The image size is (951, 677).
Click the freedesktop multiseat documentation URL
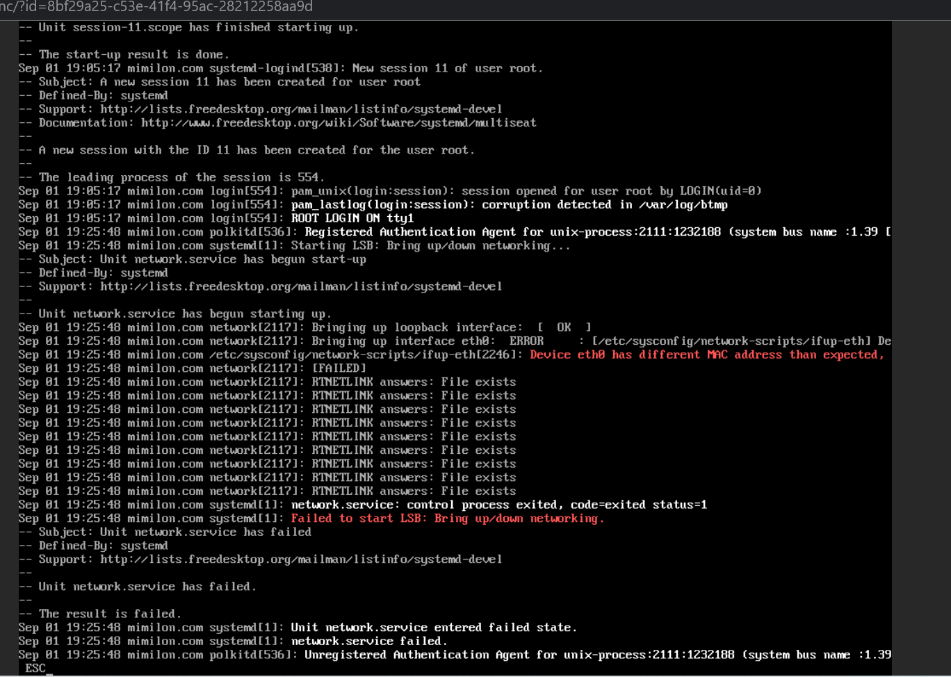pyautogui.click(x=339, y=123)
